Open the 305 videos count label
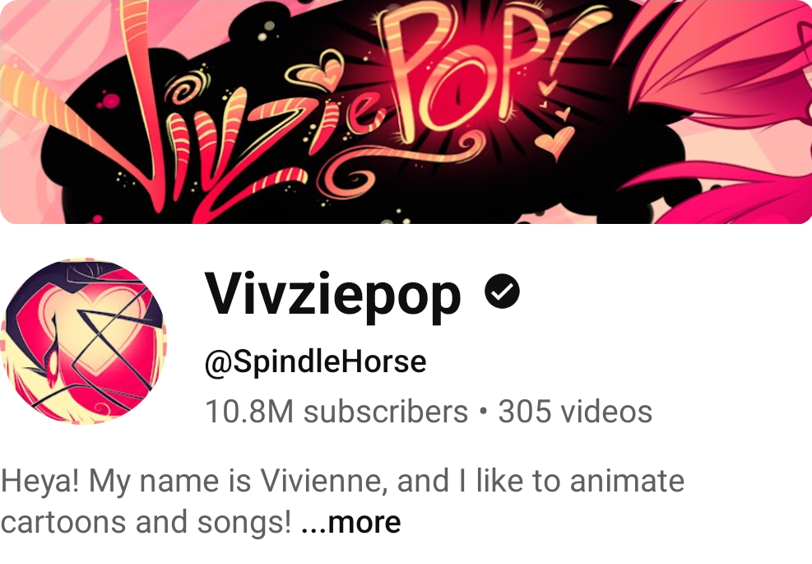 point(575,413)
